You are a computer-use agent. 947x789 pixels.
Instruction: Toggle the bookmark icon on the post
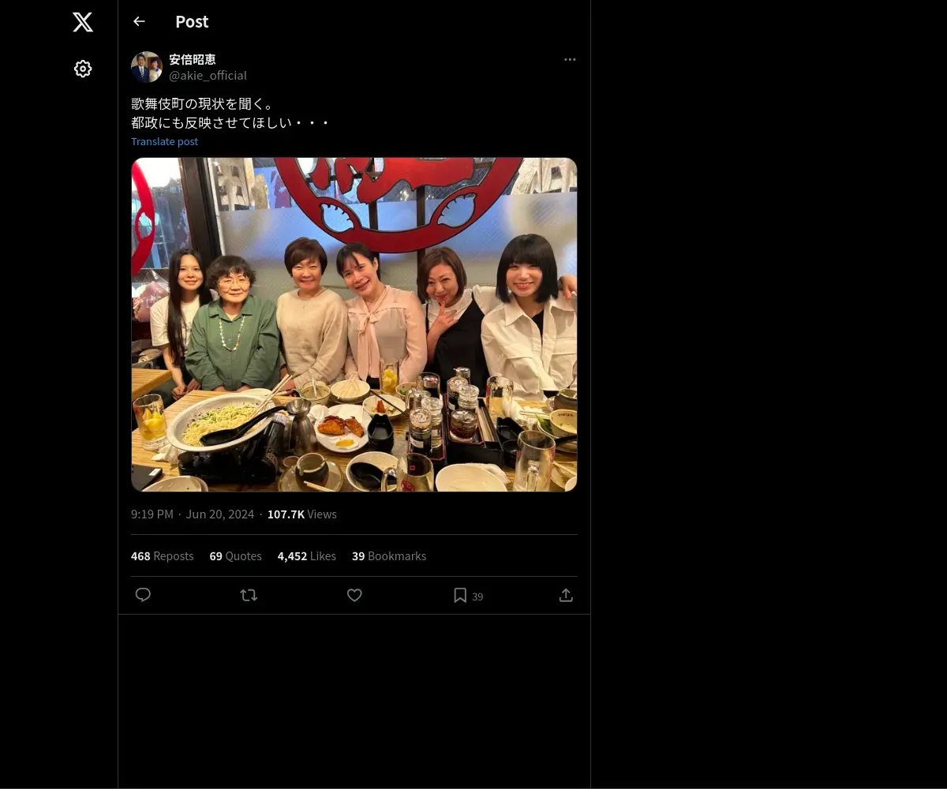pos(460,595)
